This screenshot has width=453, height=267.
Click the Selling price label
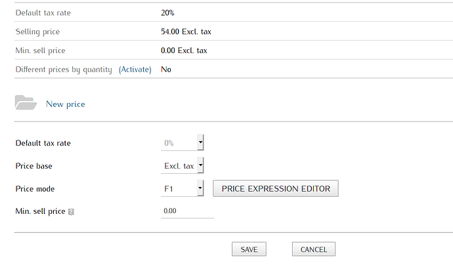point(37,31)
